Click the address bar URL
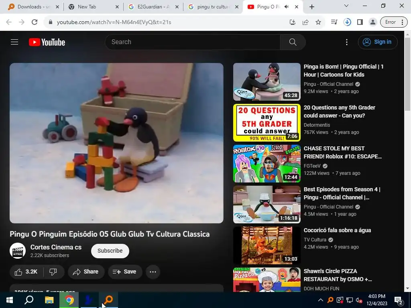411x308 pixels. coord(114,22)
